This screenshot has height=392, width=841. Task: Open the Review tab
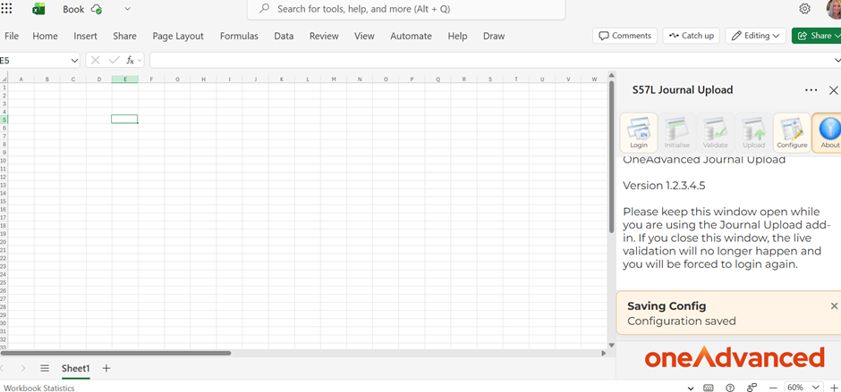[x=324, y=36]
